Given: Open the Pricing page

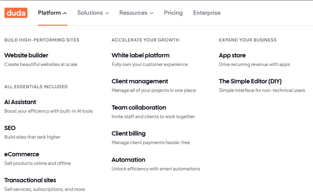Looking at the screenshot, I should (x=173, y=13).
